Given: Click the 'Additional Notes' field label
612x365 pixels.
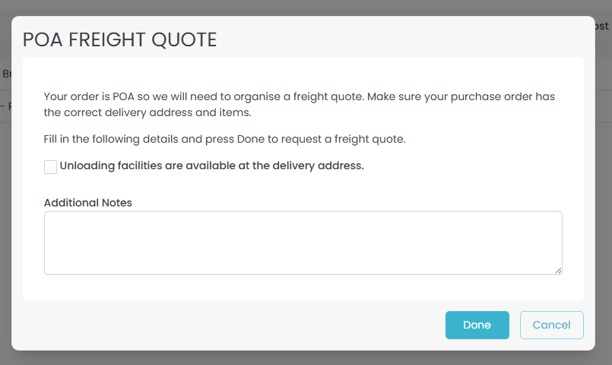Looking at the screenshot, I should [x=88, y=203].
